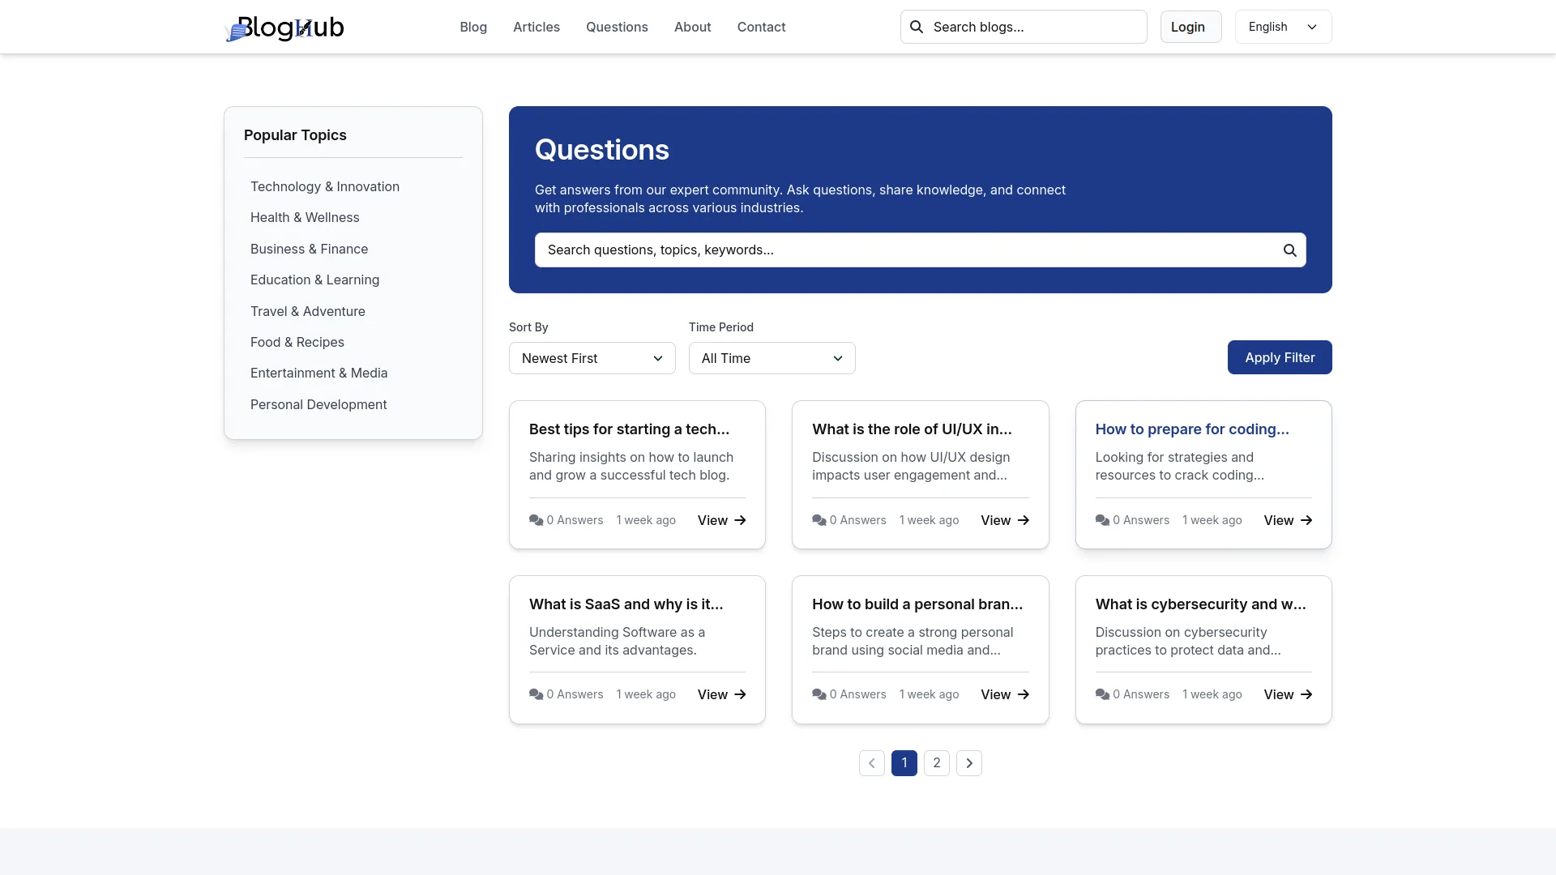The image size is (1556, 875).
Task: Open How to prepare for coding question
Action: (x=1191, y=429)
